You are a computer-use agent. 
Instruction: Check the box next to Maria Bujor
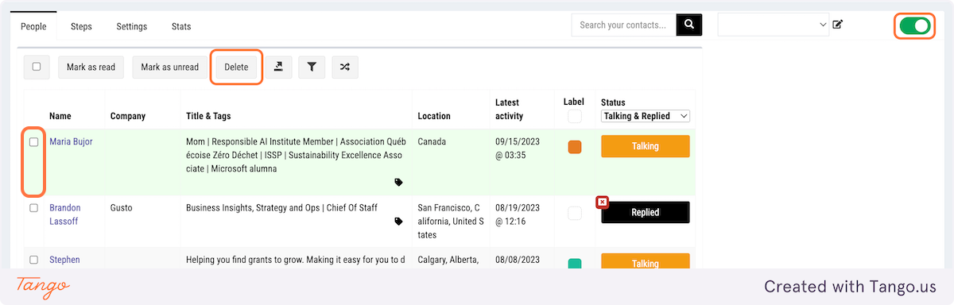[x=33, y=142]
